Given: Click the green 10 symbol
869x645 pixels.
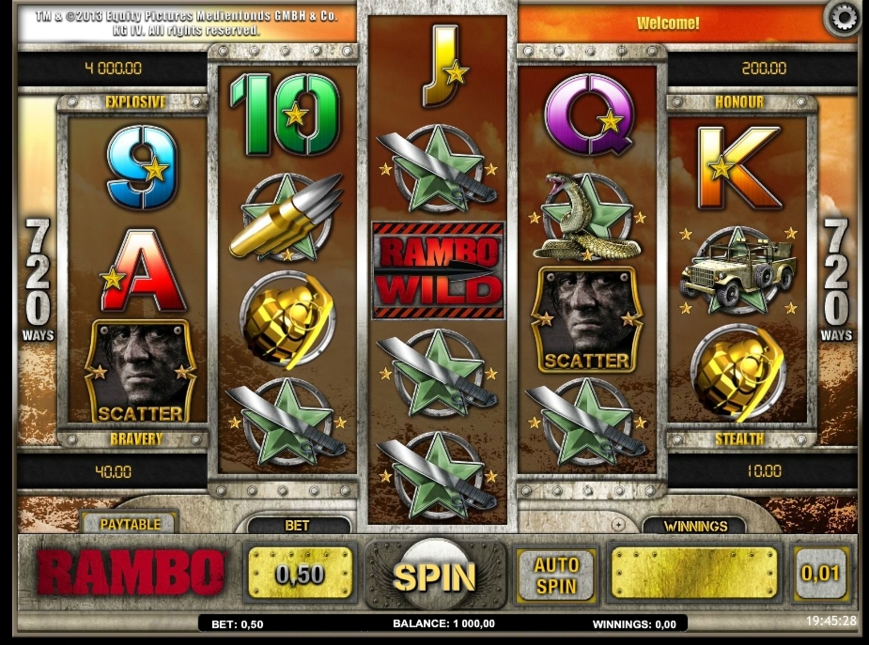Looking at the screenshot, I should coord(286,115).
